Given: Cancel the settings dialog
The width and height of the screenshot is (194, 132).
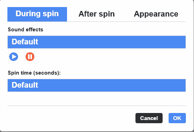Looking at the screenshot, I should tap(149, 118).
